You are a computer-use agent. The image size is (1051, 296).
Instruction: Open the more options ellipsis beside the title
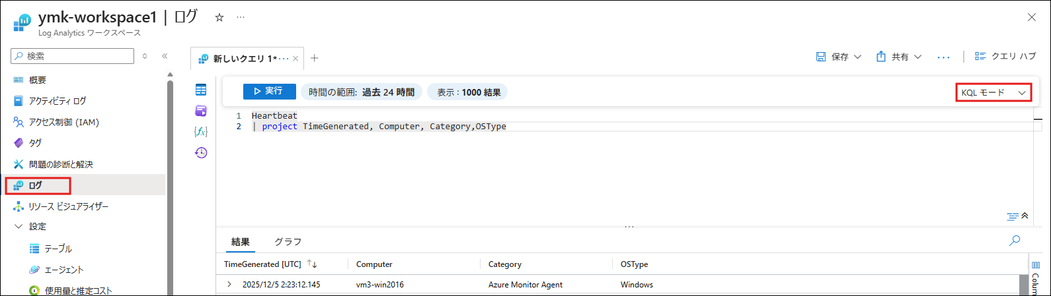[x=241, y=18]
